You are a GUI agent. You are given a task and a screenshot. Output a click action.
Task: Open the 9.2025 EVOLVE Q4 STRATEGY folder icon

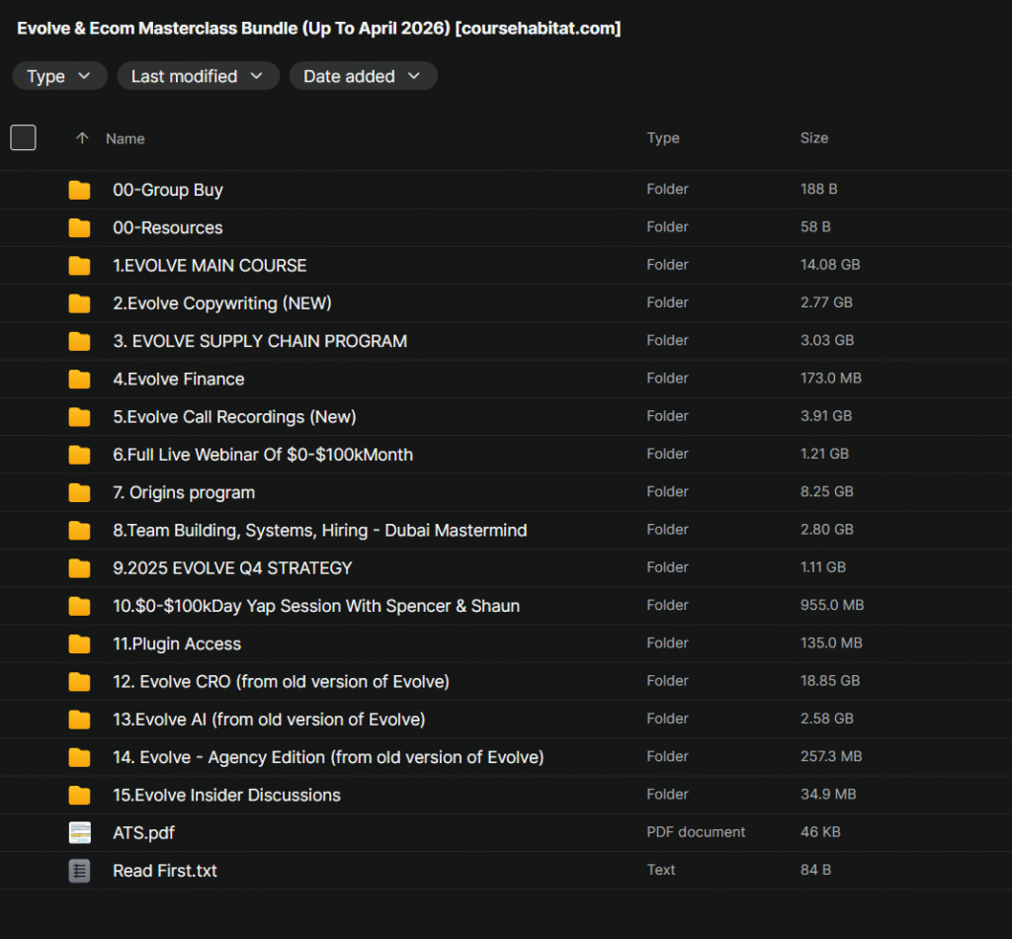tap(79, 567)
